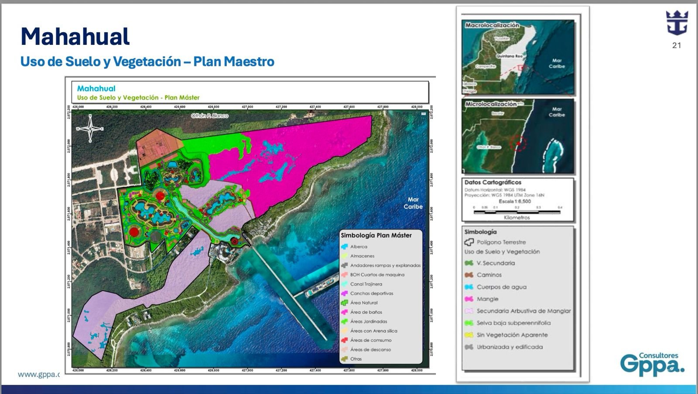Click the Mahahual slide title
This screenshot has width=698, height=394.
coord(75,37)
